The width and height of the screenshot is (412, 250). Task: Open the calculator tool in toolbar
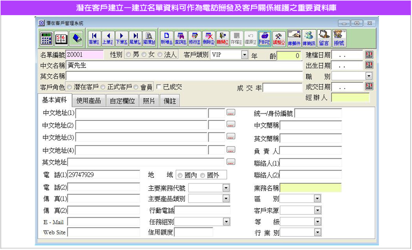(47, 38)
